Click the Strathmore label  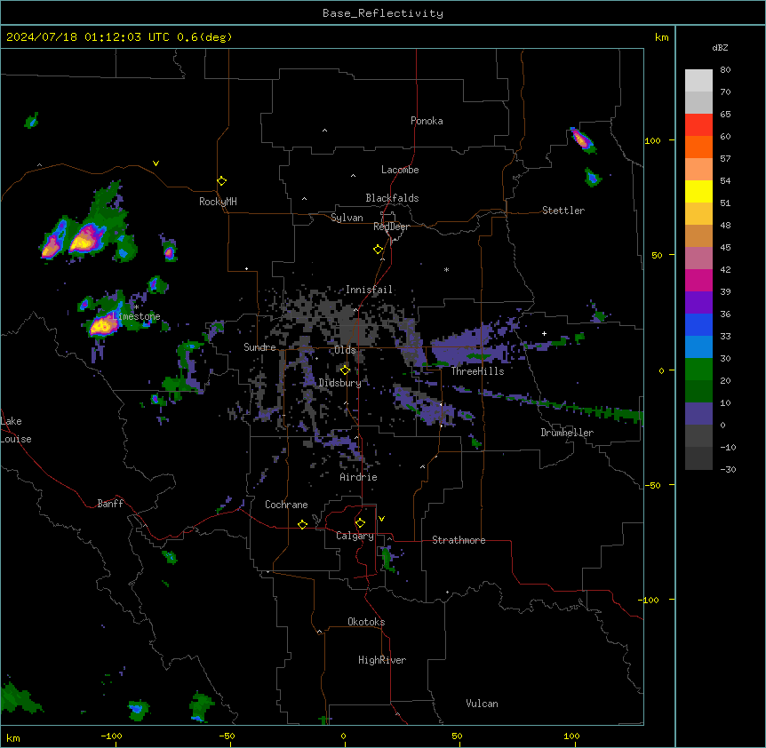click(459, 540)
